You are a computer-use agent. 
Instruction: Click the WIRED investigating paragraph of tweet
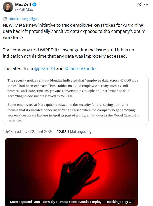click(69, 53)
